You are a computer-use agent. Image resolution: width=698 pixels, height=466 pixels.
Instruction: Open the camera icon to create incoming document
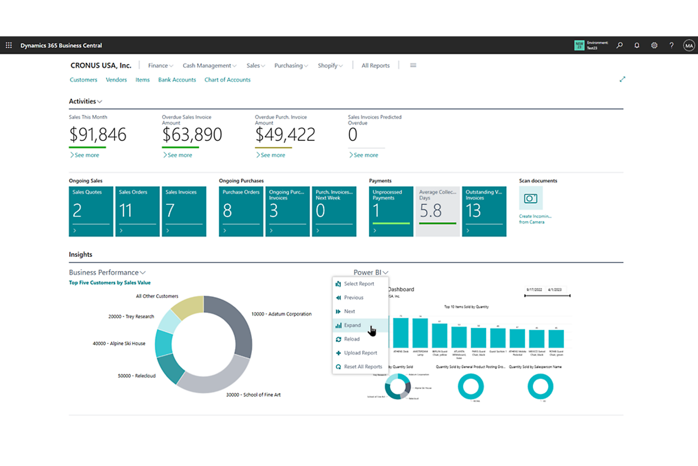pos(531,198)
